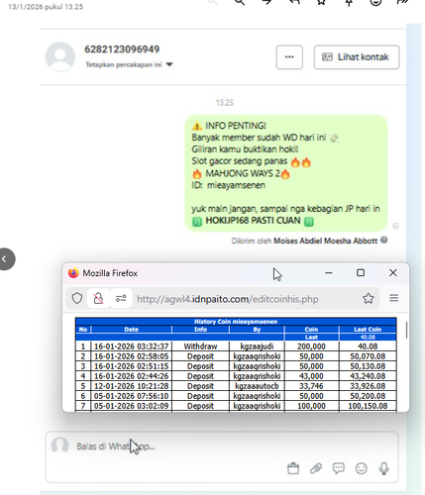Click the sender avatar in reply box
Screen dimensions: 425x495
(x=59, y=445)
